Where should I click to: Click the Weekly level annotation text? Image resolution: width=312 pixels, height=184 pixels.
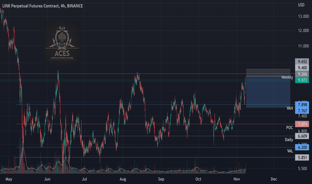coord(287,77)
